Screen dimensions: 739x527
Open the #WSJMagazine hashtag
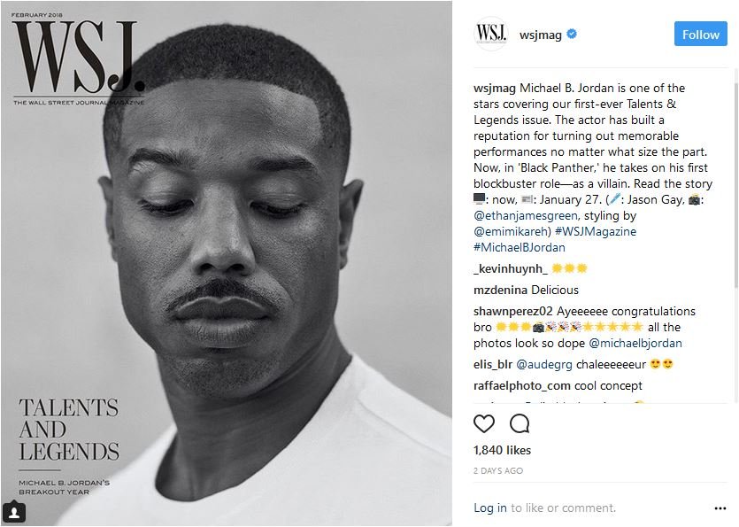point(596,231)
